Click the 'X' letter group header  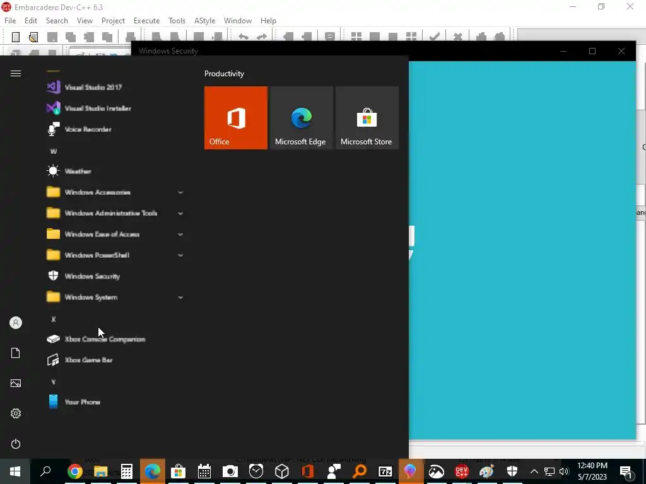pos(53,320)
